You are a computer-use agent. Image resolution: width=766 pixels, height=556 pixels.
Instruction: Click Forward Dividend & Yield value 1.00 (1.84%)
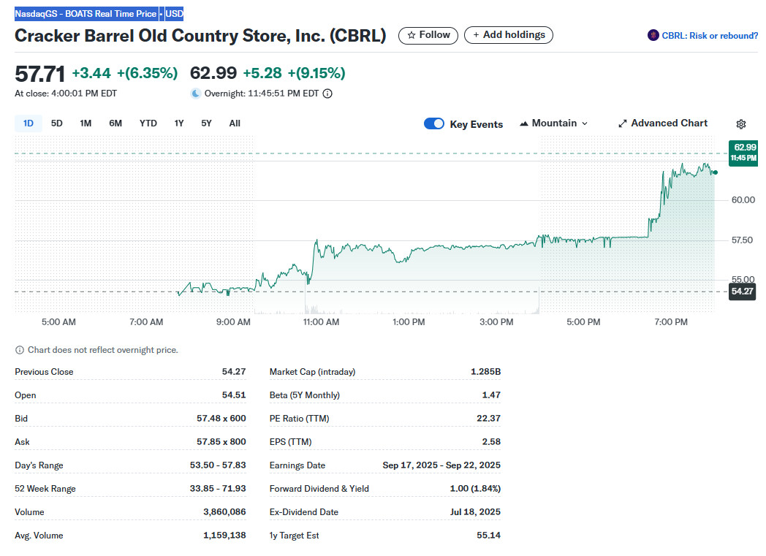(x=475, y=489)
